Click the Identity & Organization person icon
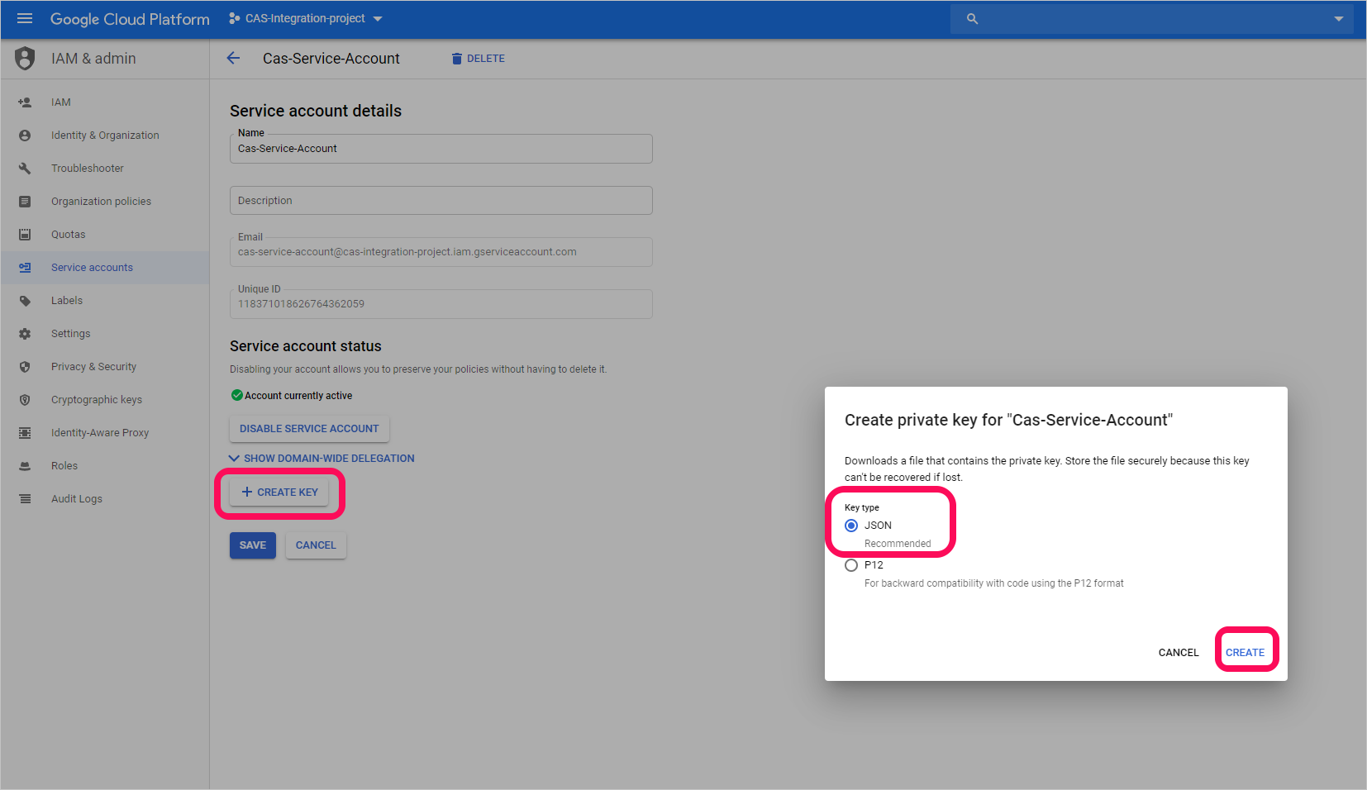The image size is (1367, 790). [x=25, y=136]
